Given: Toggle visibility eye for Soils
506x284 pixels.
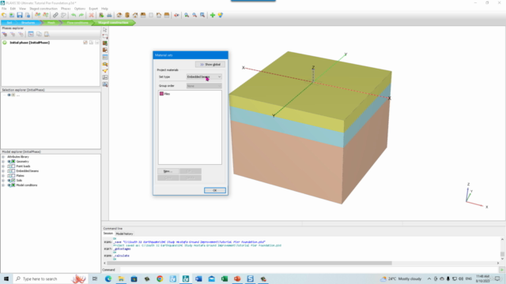Looking at the screenshot, I should [x=9, y=181].
